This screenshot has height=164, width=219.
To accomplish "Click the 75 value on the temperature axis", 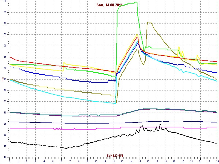I will point(5,12).
